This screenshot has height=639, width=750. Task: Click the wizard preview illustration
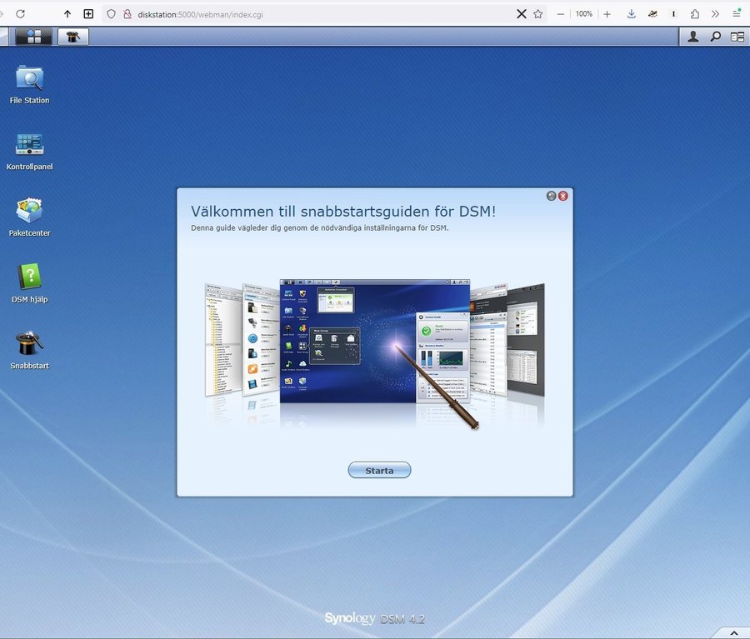(375, 348)
